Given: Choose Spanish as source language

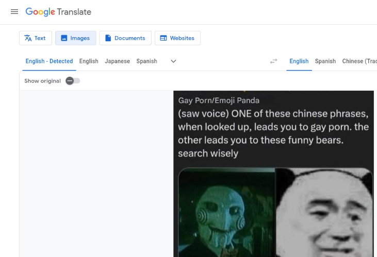Looking at the screenshot, I should coord(146,61).
